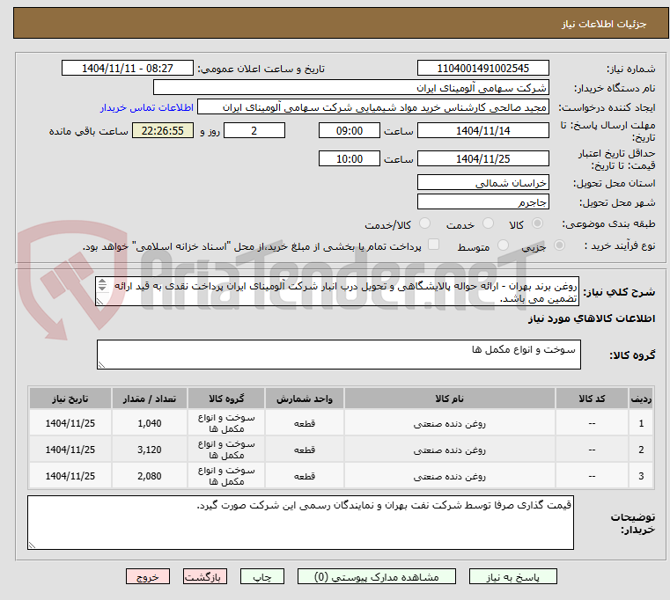Click the 'واحد شمارش' column header
This screenshot has height=600, width=670.
(305, 399)
